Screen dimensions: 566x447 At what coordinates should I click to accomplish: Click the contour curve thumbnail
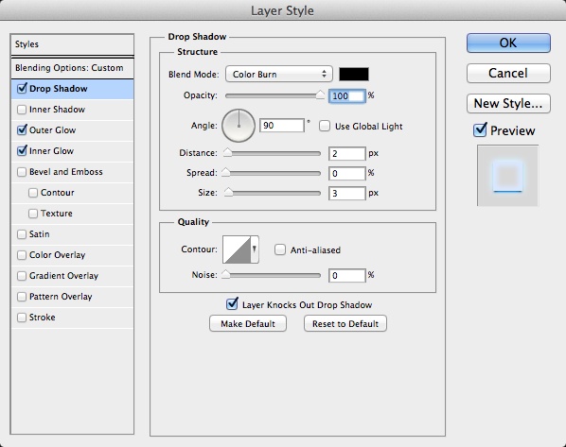pos(237,249)
